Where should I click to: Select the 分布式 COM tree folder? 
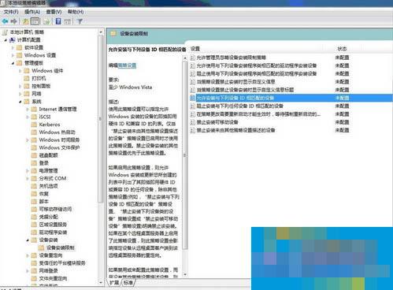tap(53, 178)
